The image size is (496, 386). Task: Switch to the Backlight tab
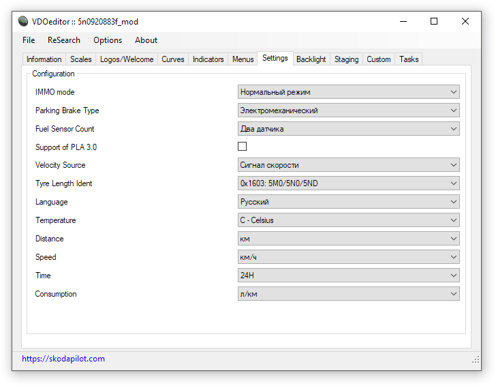tap(311, 59)
